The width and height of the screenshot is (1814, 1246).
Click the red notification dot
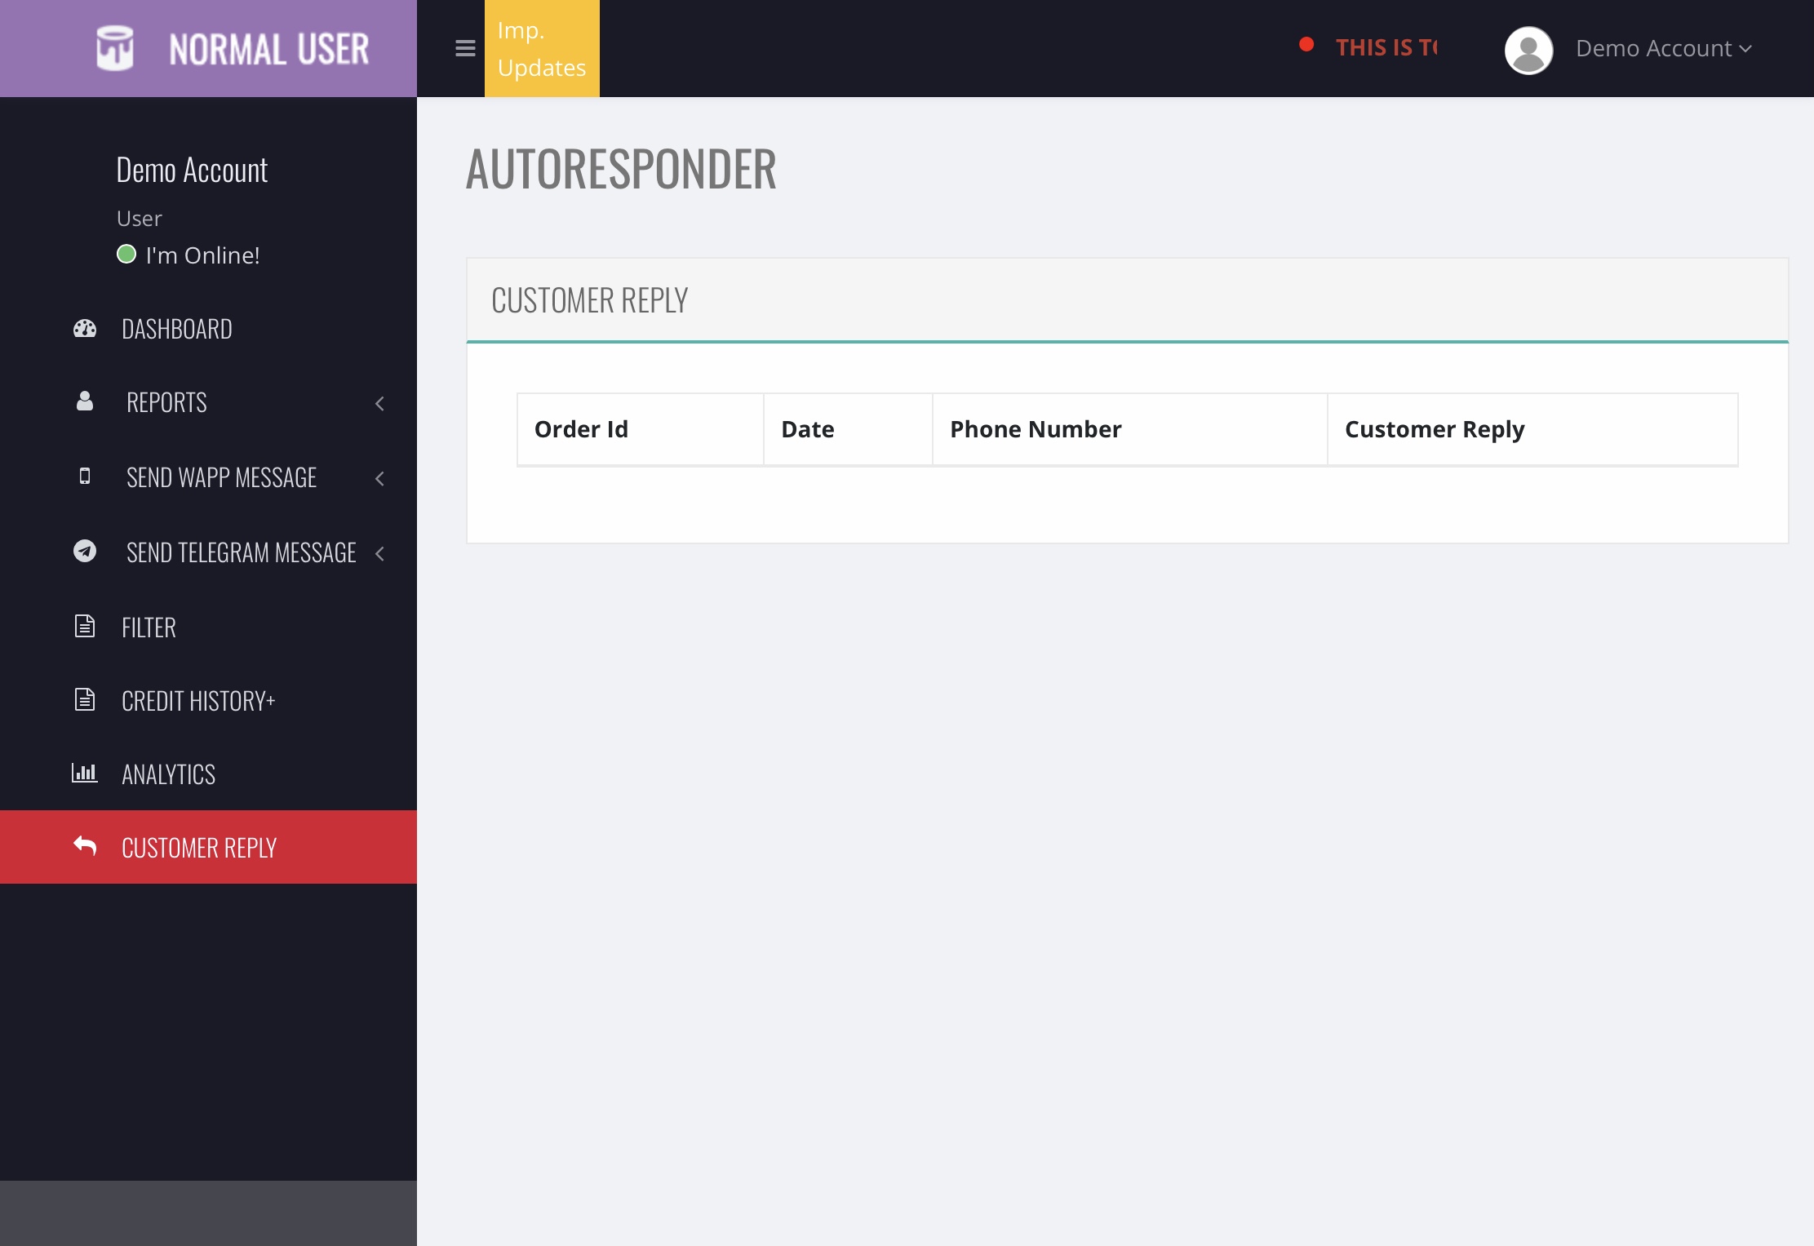pyautogui.click(x=1306, y=45)
